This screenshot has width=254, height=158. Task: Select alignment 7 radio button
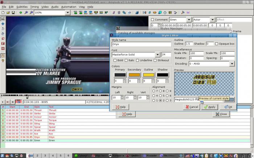coord(153,91)
